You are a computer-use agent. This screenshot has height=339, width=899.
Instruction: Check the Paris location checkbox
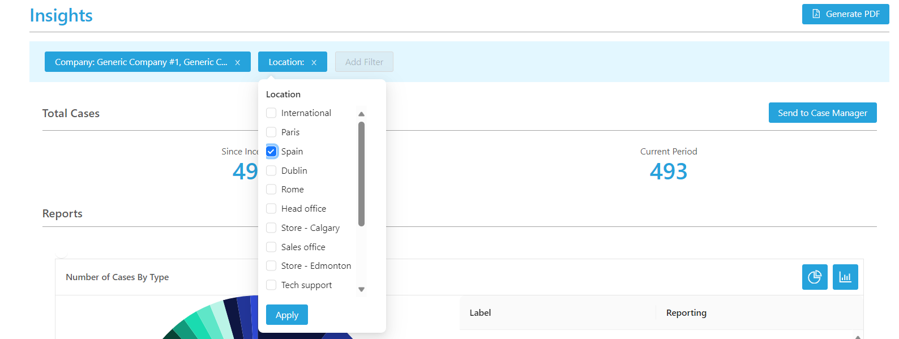(271, 132)
